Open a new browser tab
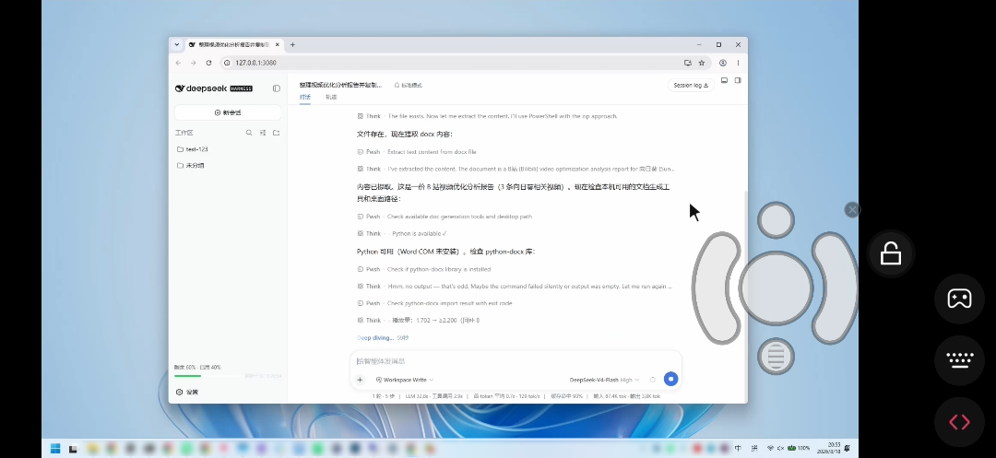This screenshot has width=996, height=458. pos(293,45)
